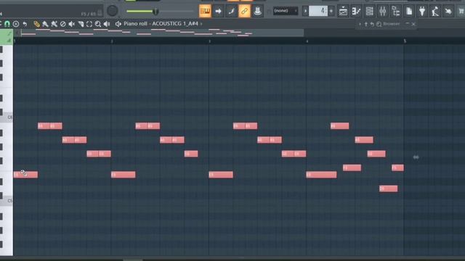Toggle the paint tool with sparkle icon
Screen dimensions: 465x261
point(54,24)
